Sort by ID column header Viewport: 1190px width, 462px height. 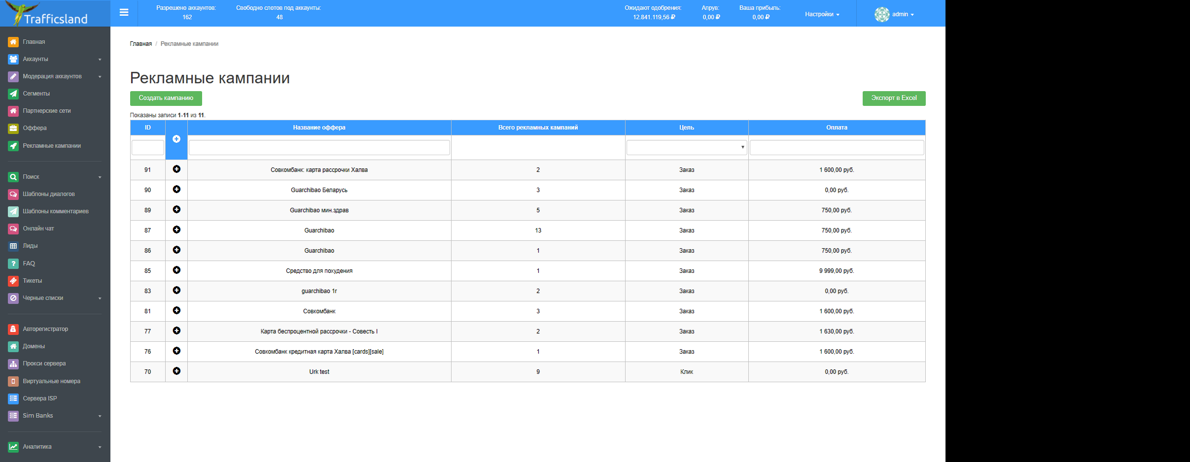148,128
